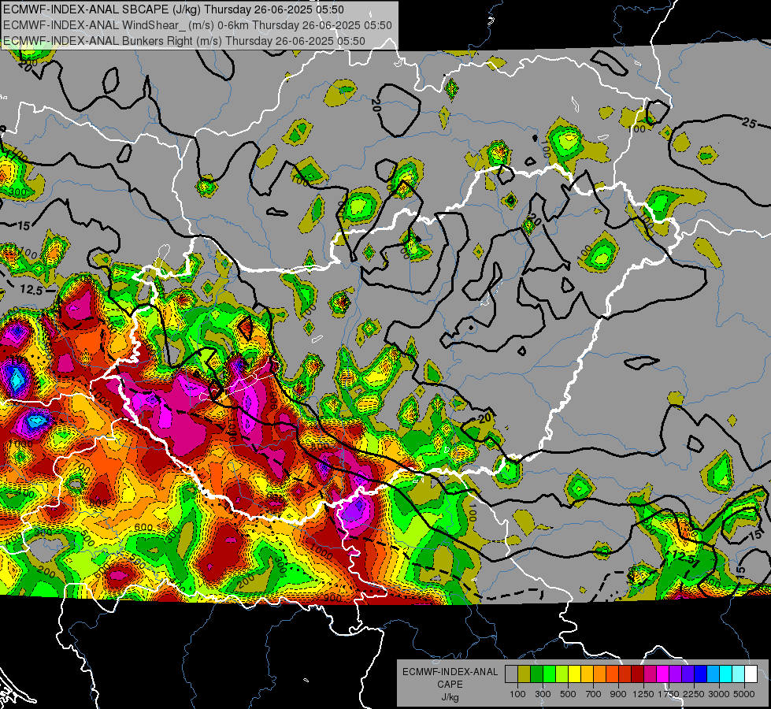Choose the orange swatch above 700 tick
Screen dimensions: 771x709
[x=599, y=674]
